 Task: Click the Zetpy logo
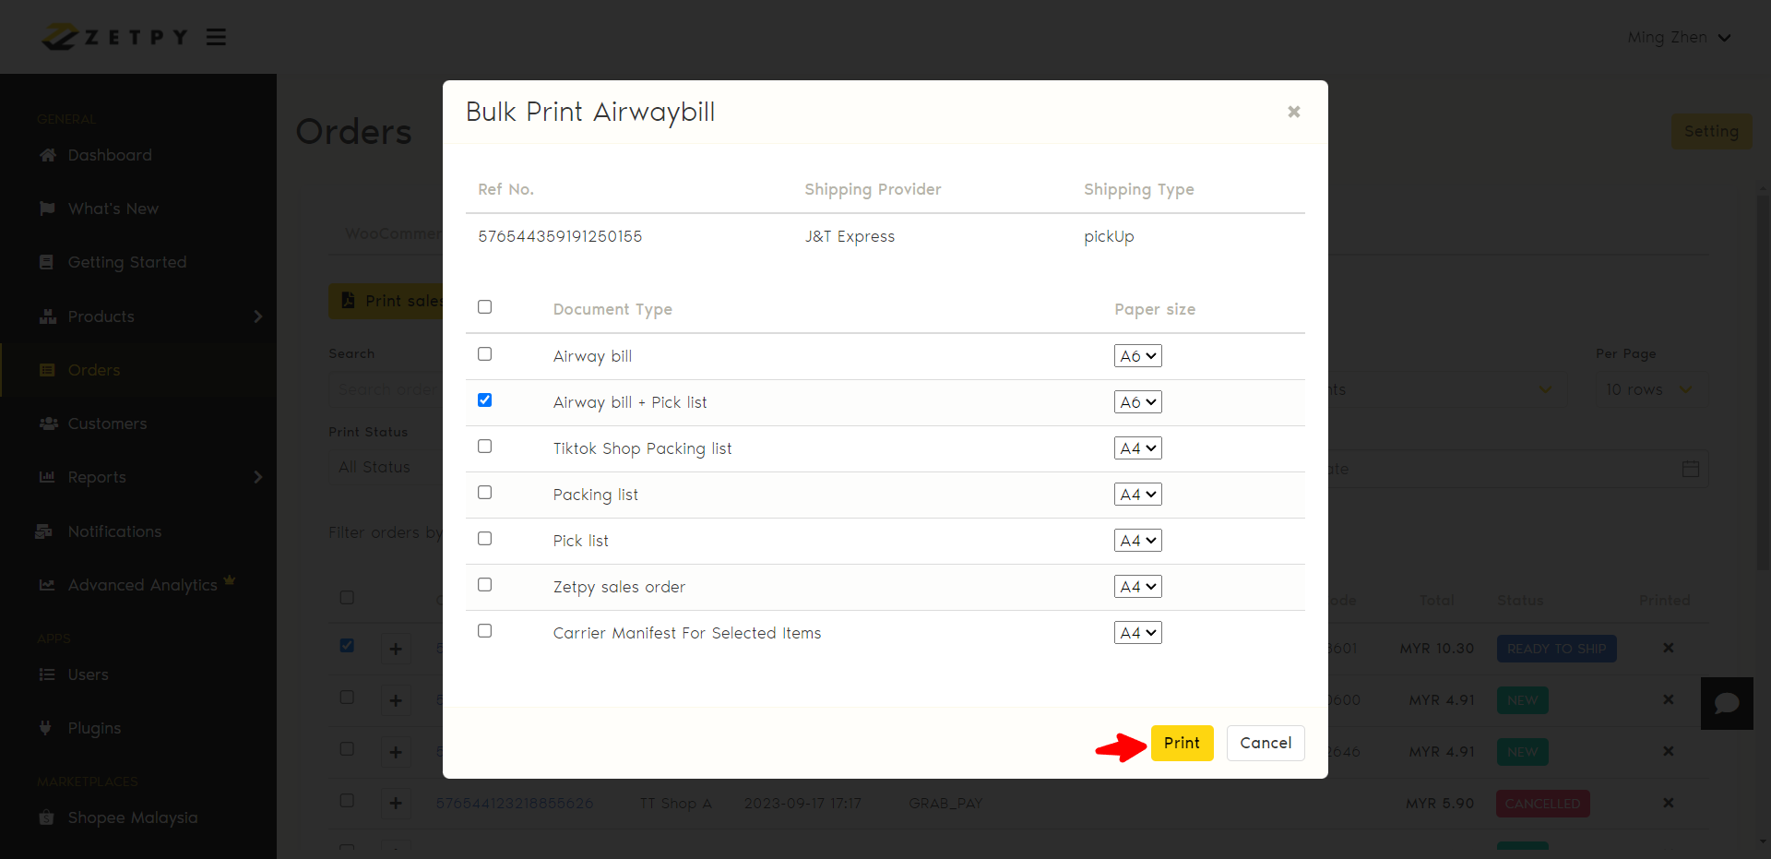click(x=115, y=37)
